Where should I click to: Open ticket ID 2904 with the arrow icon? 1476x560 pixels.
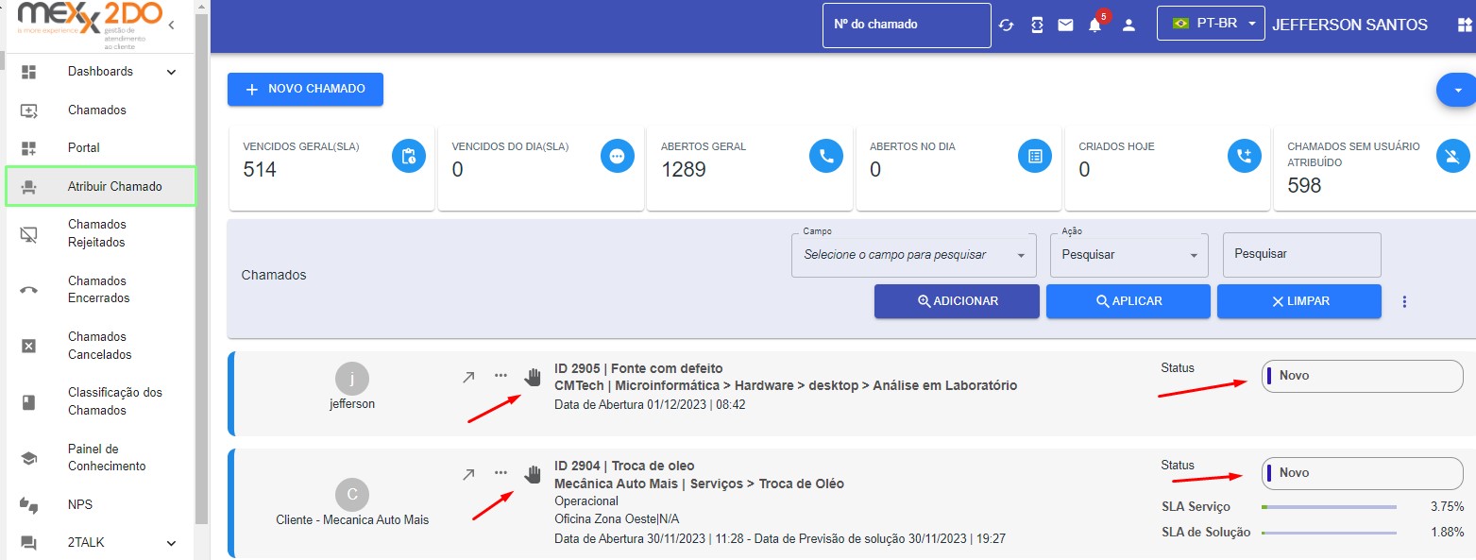[468, 474]
